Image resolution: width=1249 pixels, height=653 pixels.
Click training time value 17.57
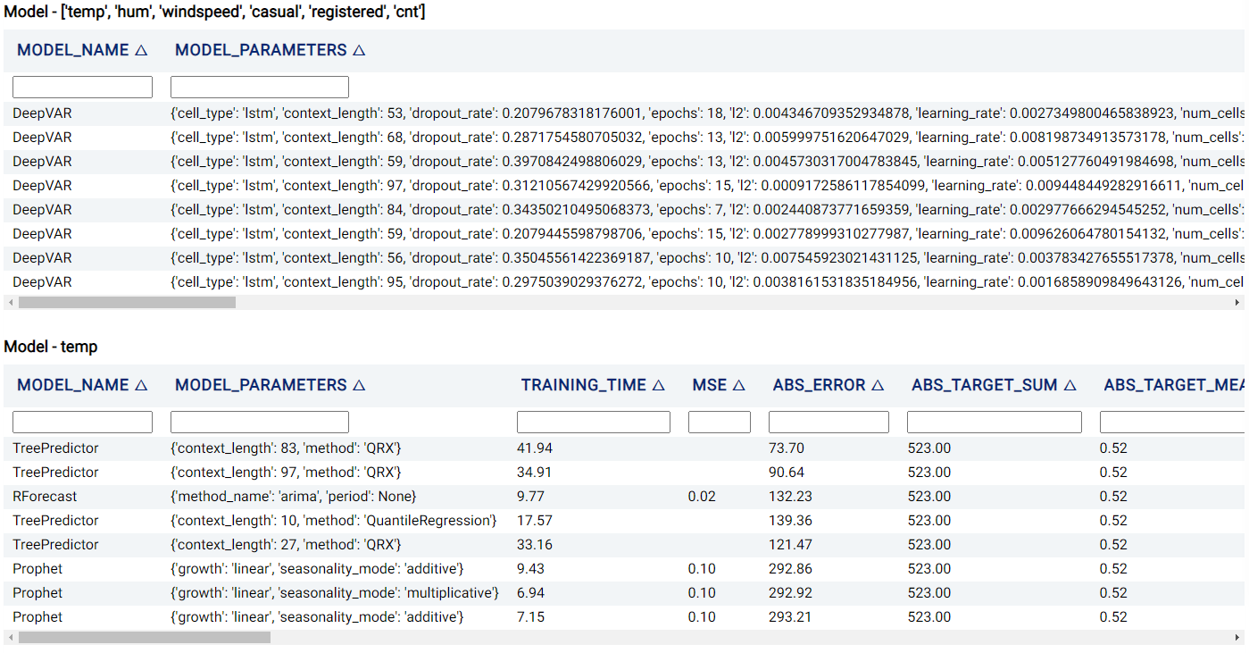(535, 521)
